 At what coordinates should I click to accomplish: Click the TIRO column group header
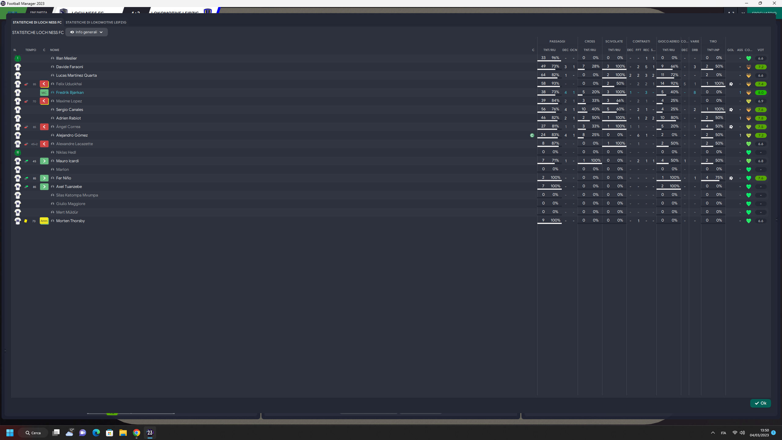tap(713, 41)
